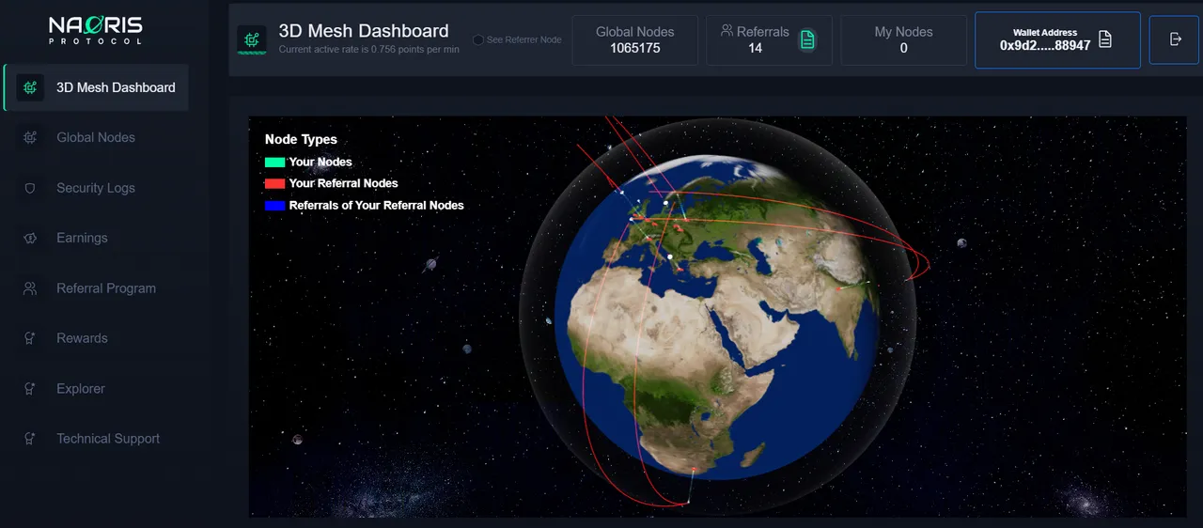Click the red Your Referral Nodes swatch
Viewport: 1203px width, 528px height.
[x=274, y=184]
